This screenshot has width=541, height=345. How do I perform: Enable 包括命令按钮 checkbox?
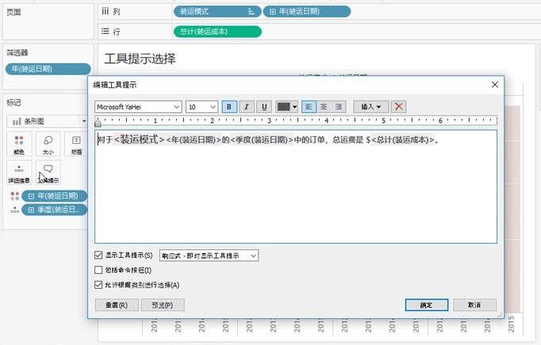98,270
